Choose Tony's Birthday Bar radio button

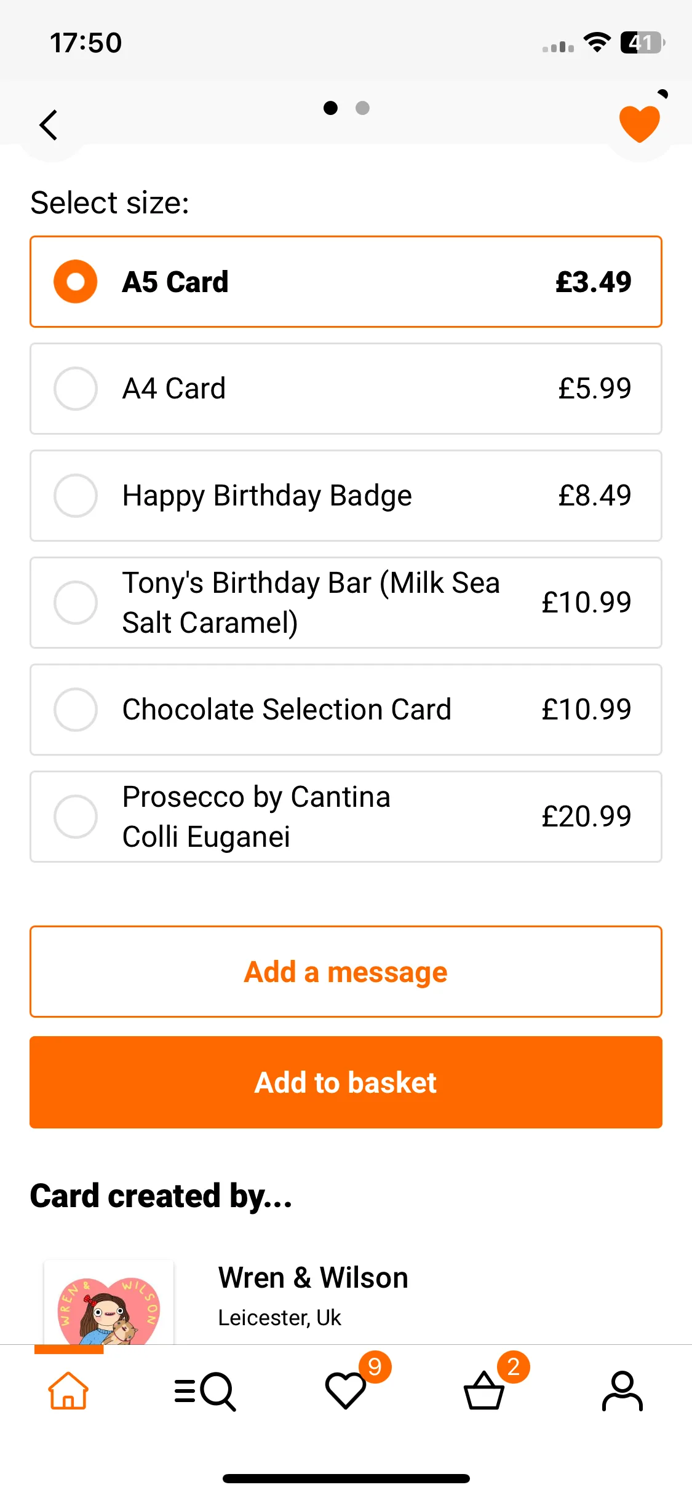point(76,602)
